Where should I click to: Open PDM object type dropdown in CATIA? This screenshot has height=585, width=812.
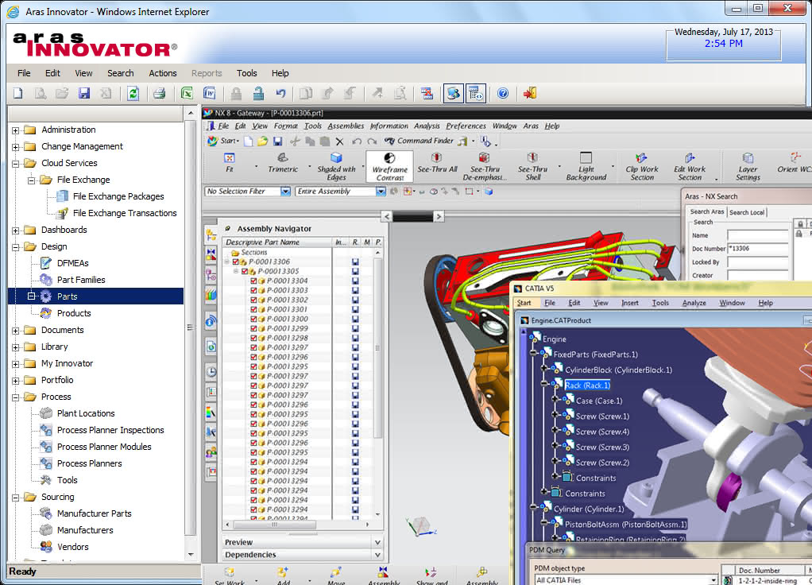(713, 579)
